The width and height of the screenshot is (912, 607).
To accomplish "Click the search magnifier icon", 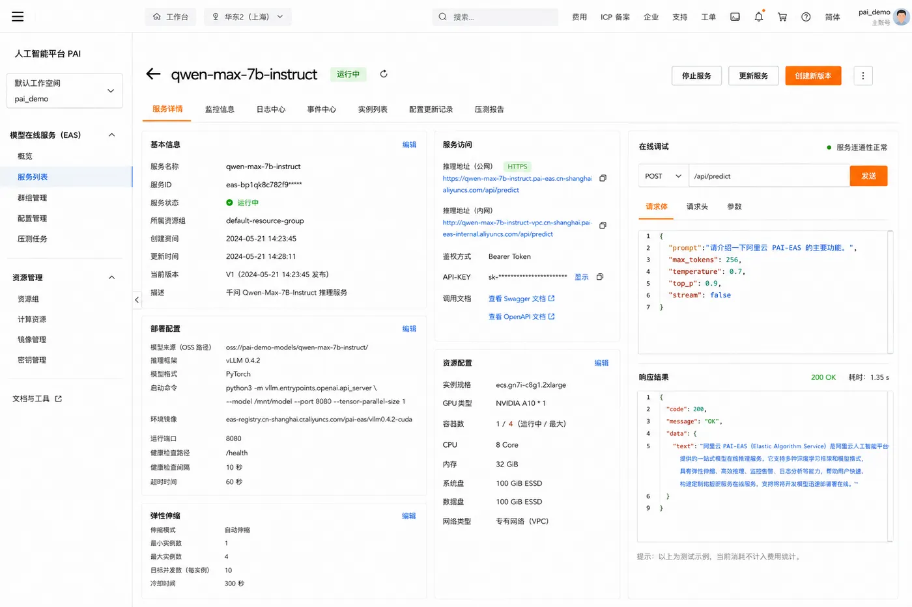I will 443,17.
